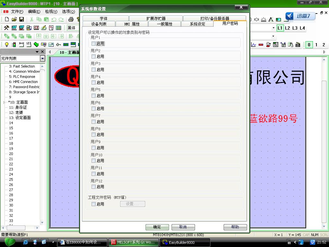The image size is (329, 247).
Task: Open the 元件列表 dropdown
Action: pos(42,58)
